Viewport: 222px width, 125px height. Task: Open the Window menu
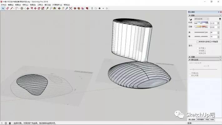48,5
